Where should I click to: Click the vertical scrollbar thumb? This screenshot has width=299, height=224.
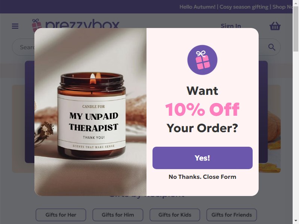point(296,29)
